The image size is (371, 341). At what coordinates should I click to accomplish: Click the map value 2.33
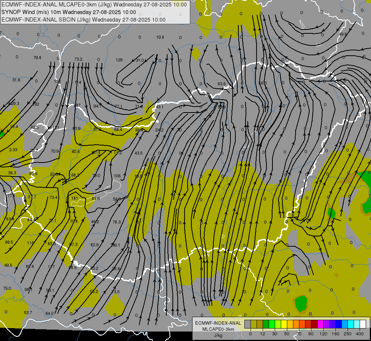click(13, 150)
